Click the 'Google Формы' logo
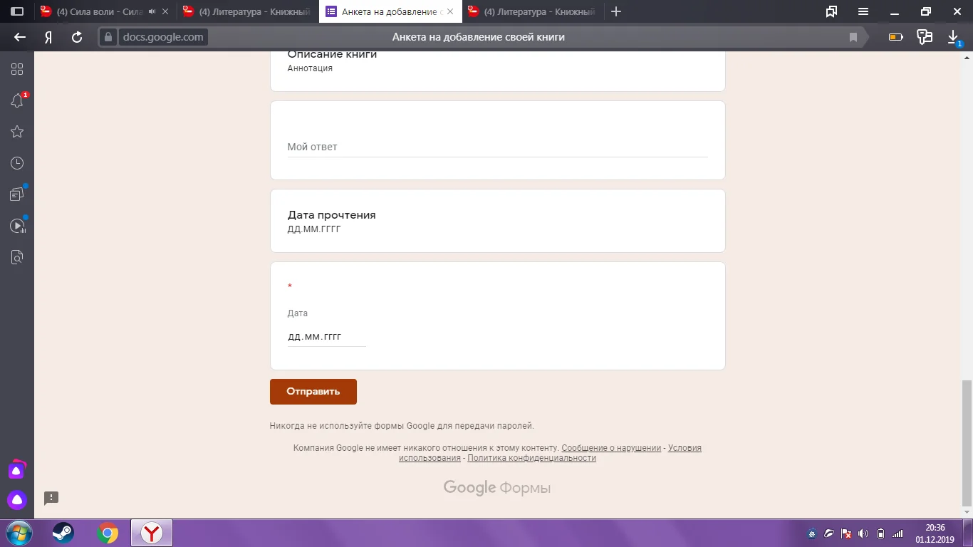The image size is (973, 547). click(x=497, y=488)
